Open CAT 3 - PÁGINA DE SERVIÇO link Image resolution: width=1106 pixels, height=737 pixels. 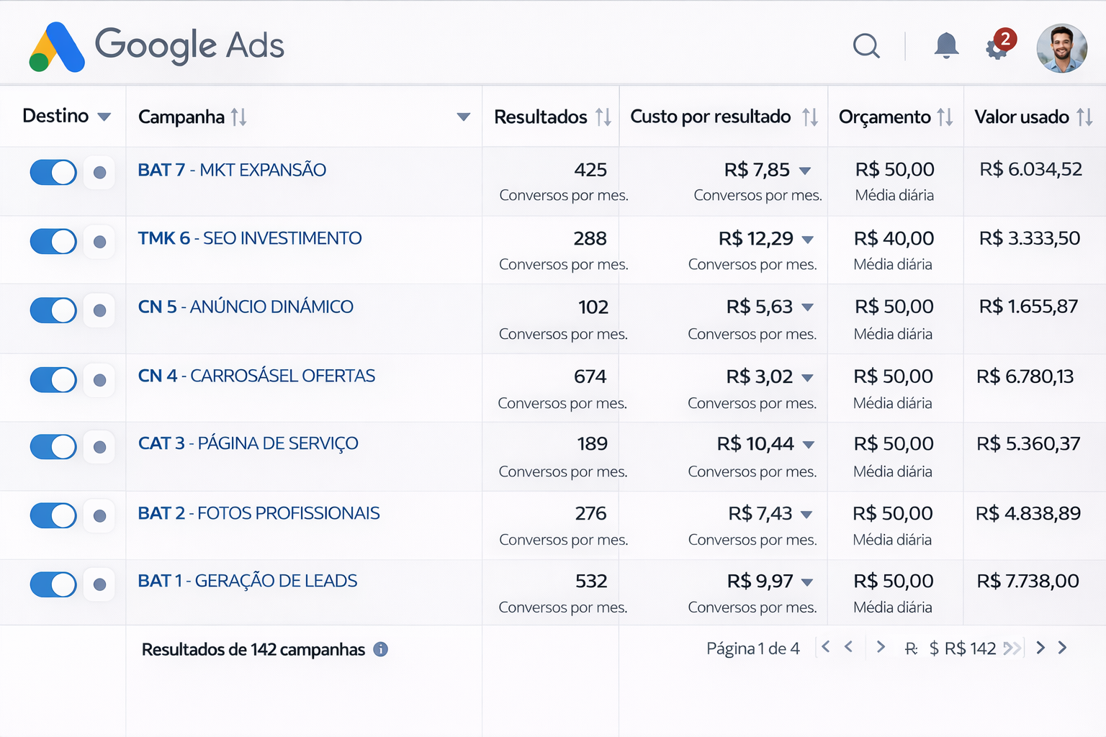point(248,443)
